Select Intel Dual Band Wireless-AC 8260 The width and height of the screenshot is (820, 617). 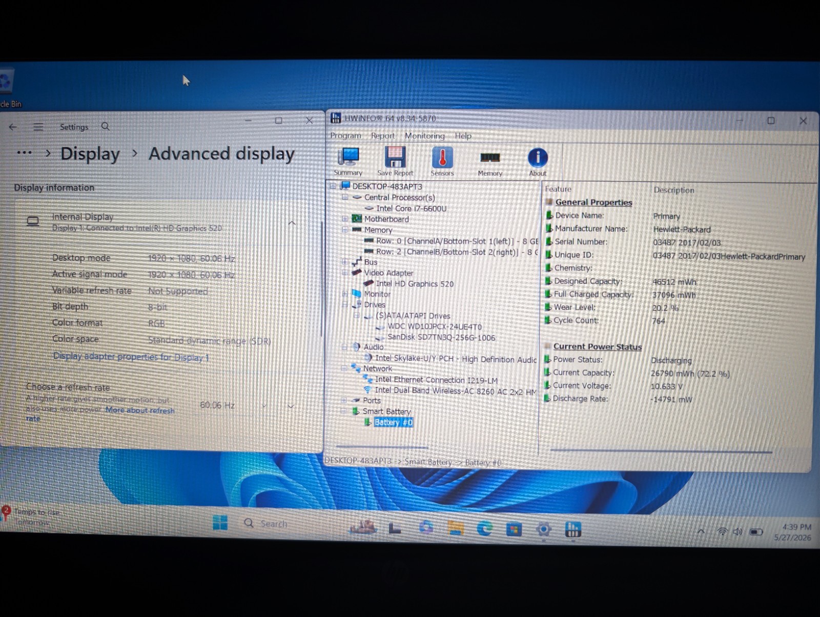456,390
